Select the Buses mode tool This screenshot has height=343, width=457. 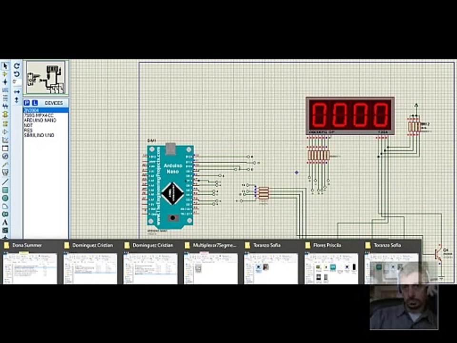(5, 106)
